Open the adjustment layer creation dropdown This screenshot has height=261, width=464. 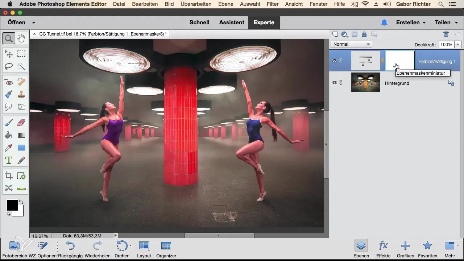pyautogui.click(x=345, y=34)
